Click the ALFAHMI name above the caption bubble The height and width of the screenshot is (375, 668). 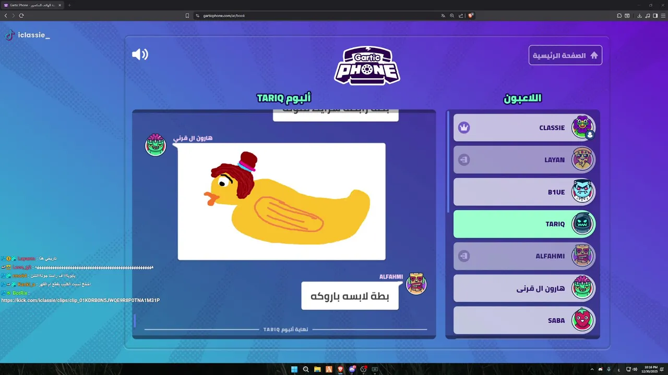pos(391,277)
